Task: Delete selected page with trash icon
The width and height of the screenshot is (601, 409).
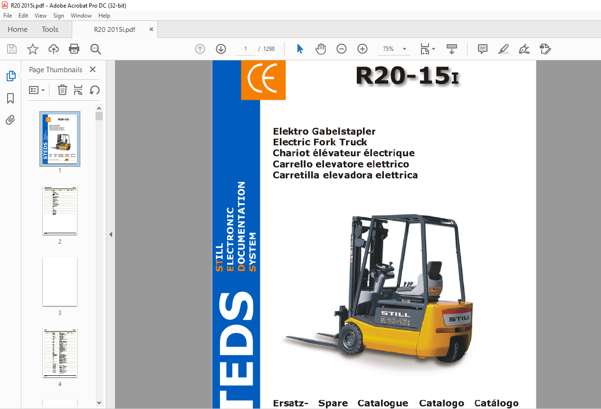Action: click(x=62, y=90)
